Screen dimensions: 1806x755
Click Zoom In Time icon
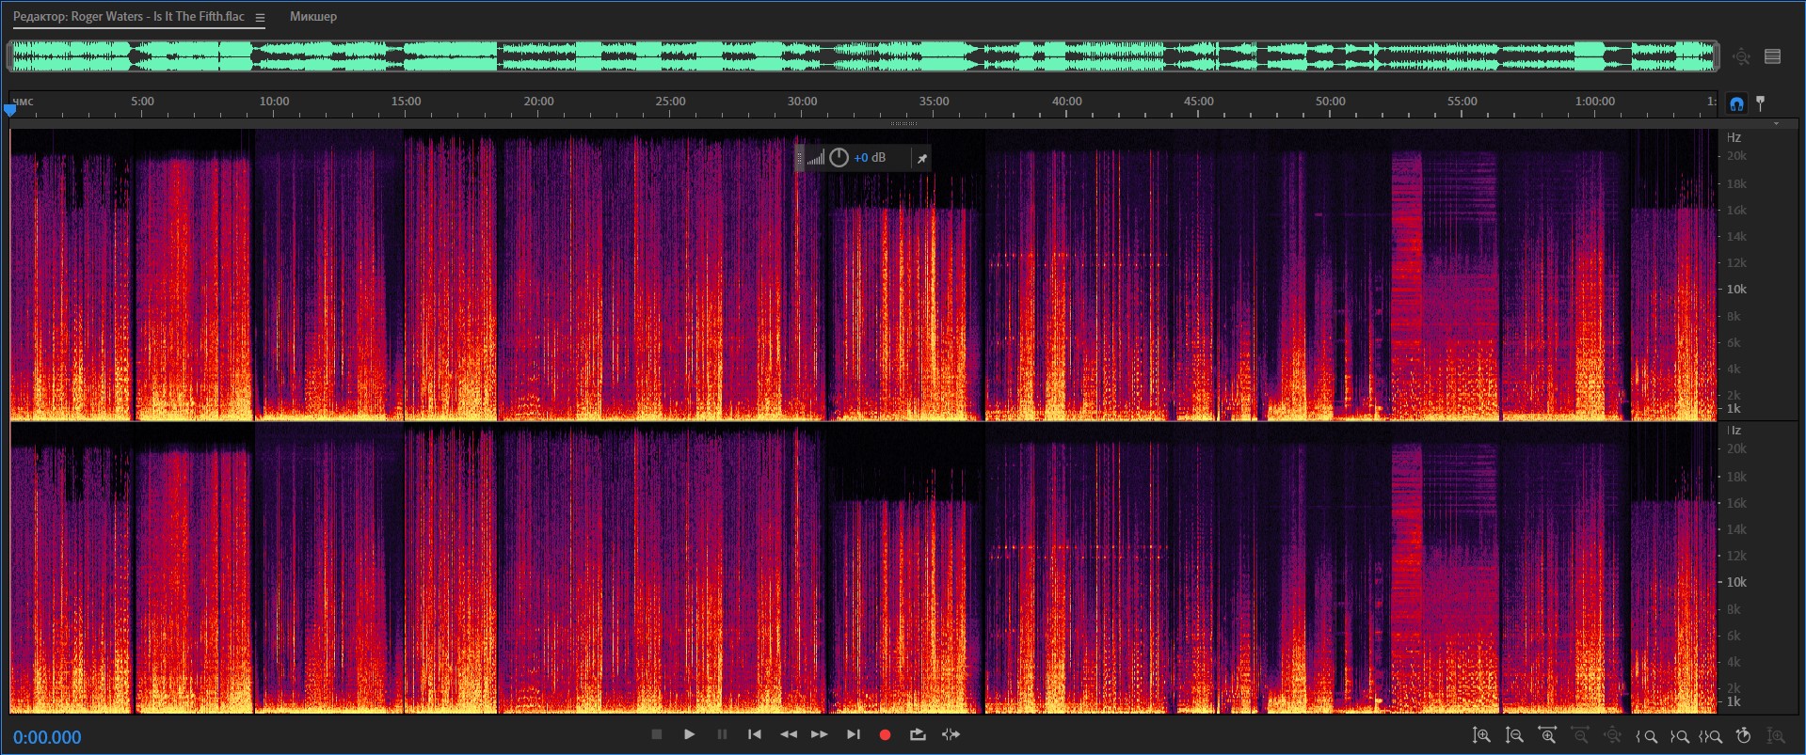pos(1547,736)
